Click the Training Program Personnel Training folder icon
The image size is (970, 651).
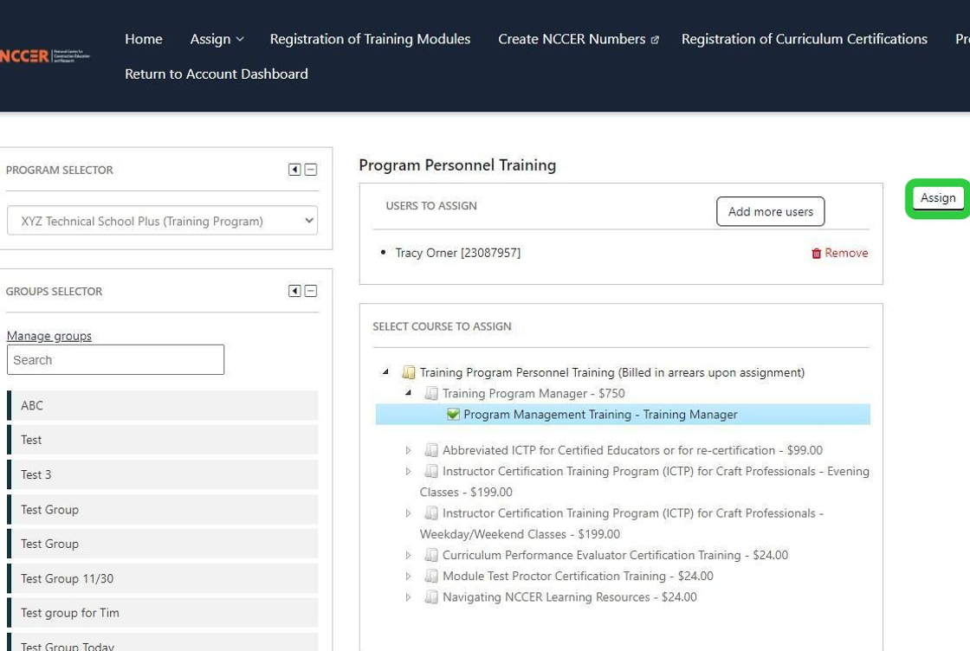click(409, 372)
